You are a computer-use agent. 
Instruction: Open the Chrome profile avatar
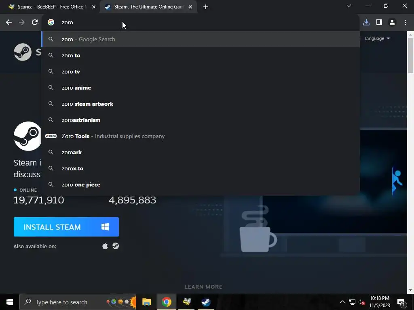tap(392, 23)
